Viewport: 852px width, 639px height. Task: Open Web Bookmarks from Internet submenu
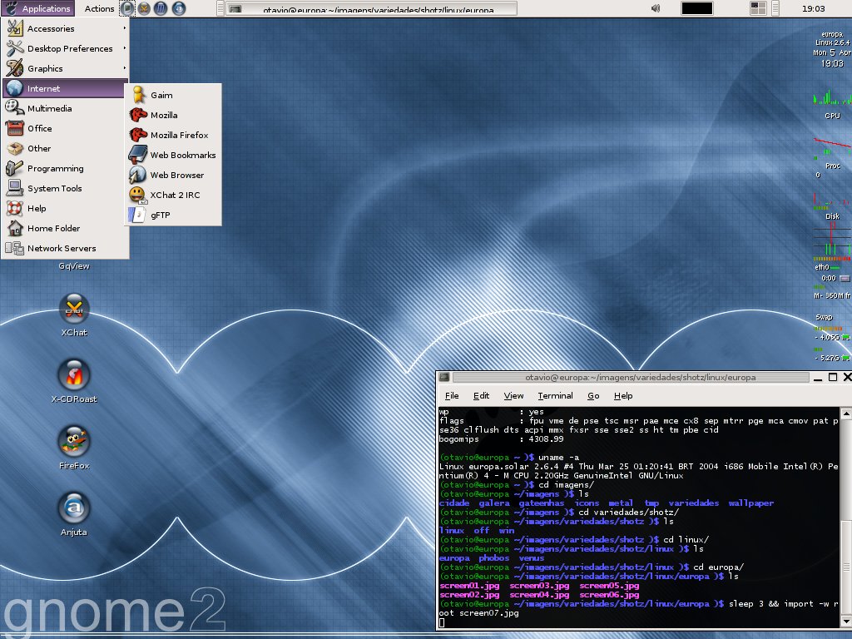173,155
